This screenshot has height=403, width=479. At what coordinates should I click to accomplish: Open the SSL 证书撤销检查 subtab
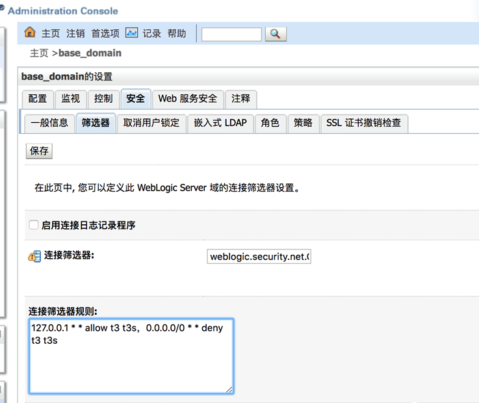tap(363, 123)
